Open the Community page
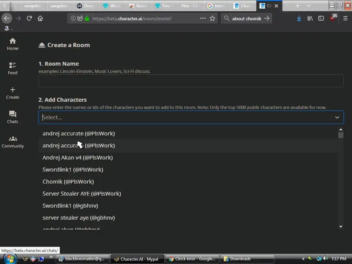The width and height of the screenshot is (352, 264). pos(13,142)
